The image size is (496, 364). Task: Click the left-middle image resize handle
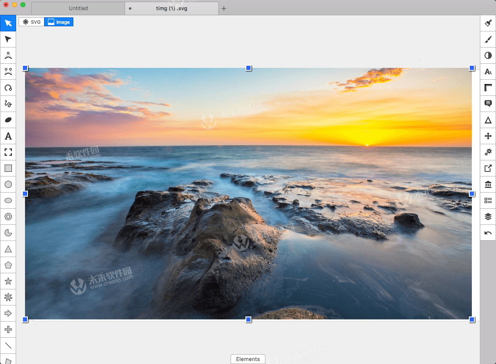pyautogui.click(x=25, y=194)
